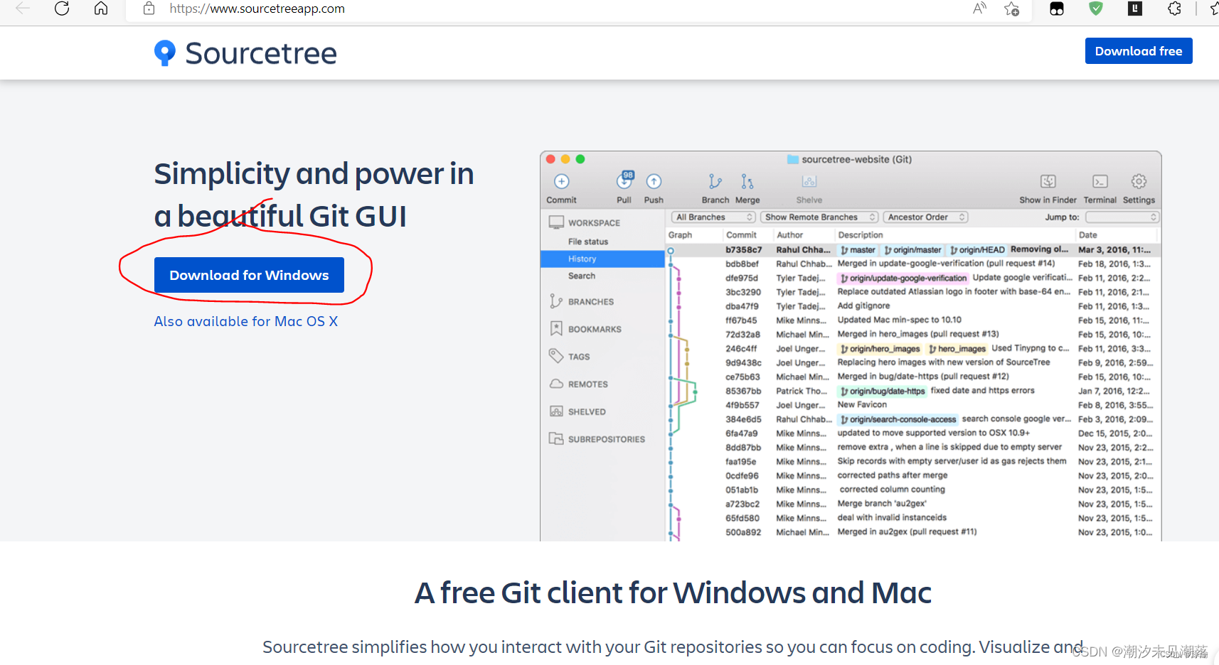Click the Graph column header
This screenshot has height=665, width=1219.
(x=680, y=235)
